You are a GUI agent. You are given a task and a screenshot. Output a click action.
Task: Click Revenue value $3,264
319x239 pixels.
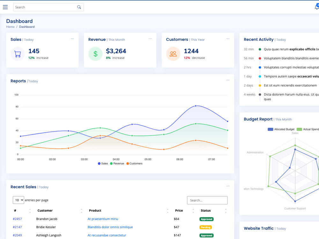[x=116, y=51]
